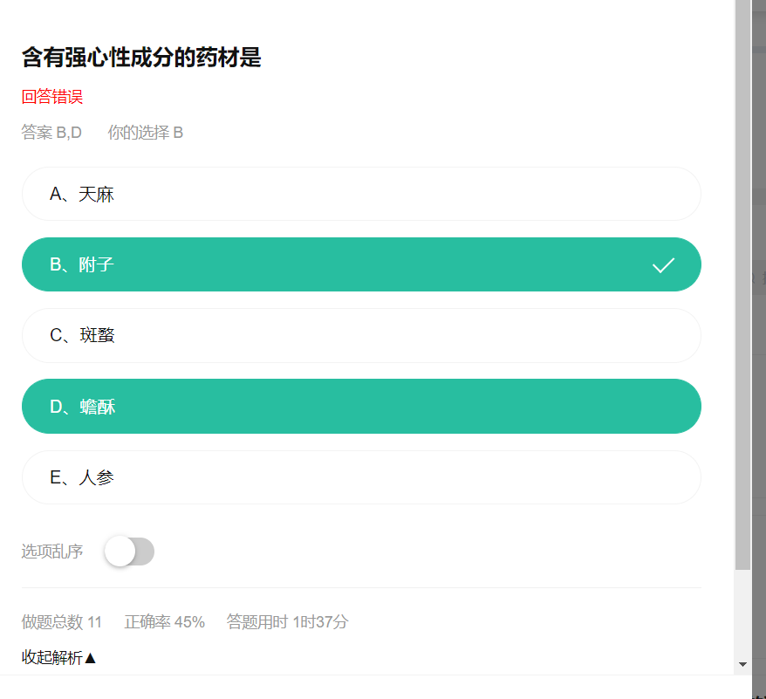Click the 做题总数 11 statistic
The image size is (766, 699).
point(62,621)
